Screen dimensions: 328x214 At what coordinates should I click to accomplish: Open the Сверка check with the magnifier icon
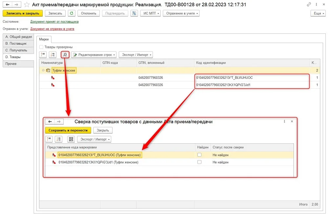click(x=65, y=55)
